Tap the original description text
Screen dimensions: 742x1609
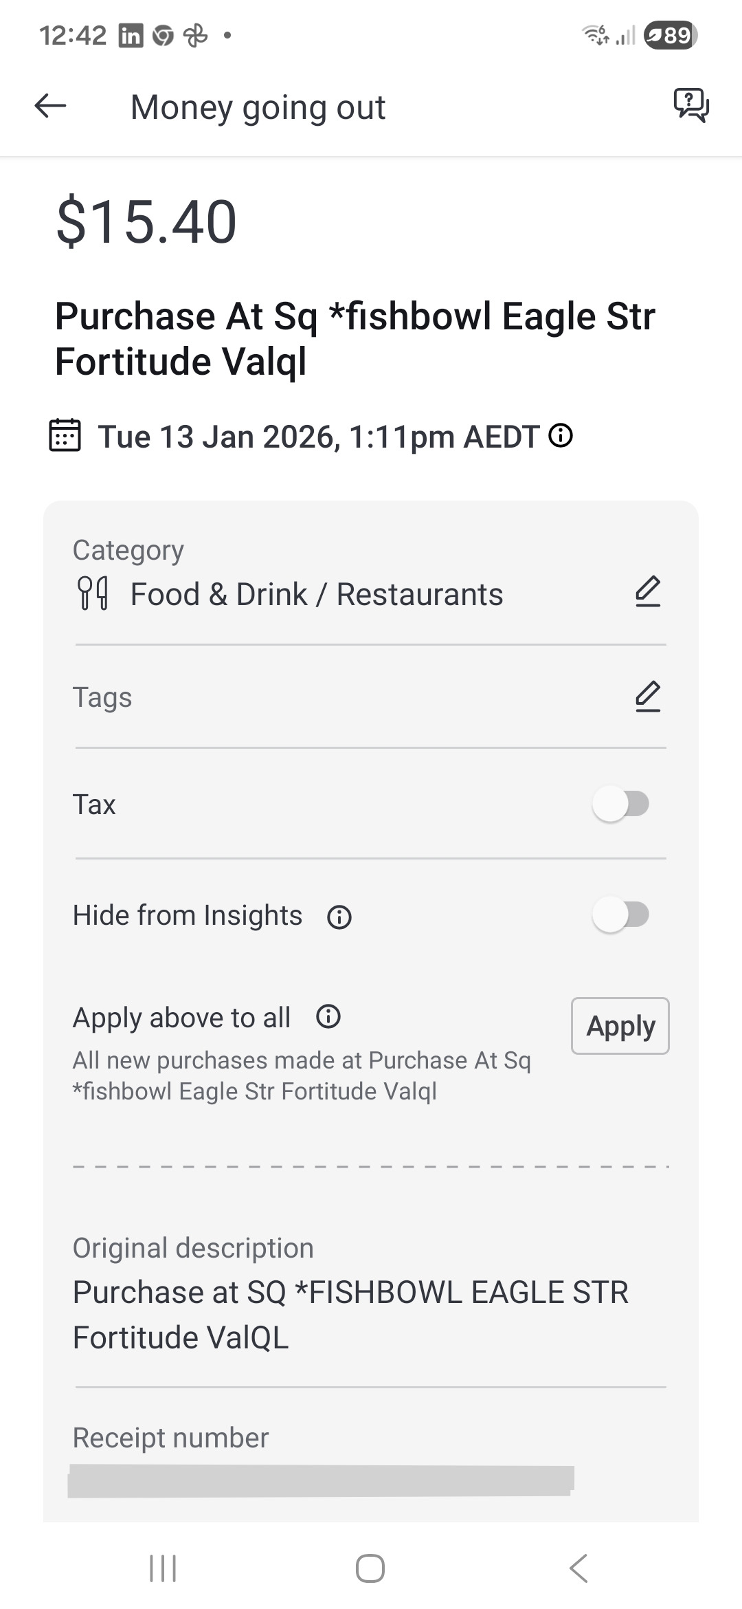350,1315
